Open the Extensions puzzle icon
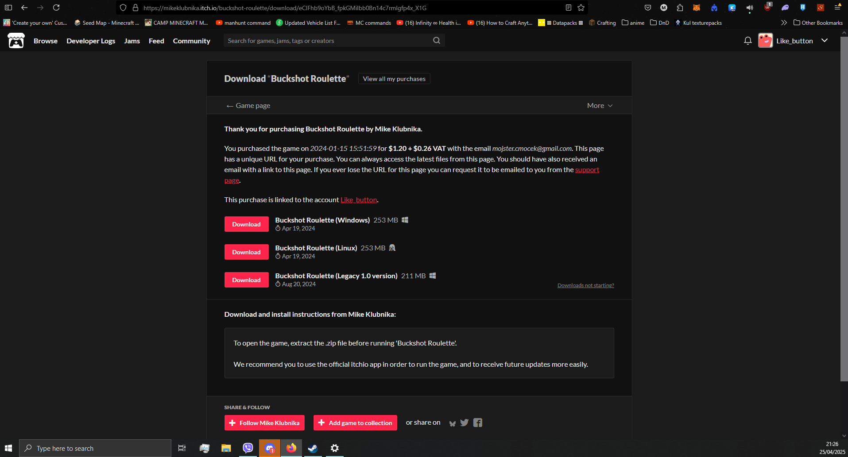 680,8
